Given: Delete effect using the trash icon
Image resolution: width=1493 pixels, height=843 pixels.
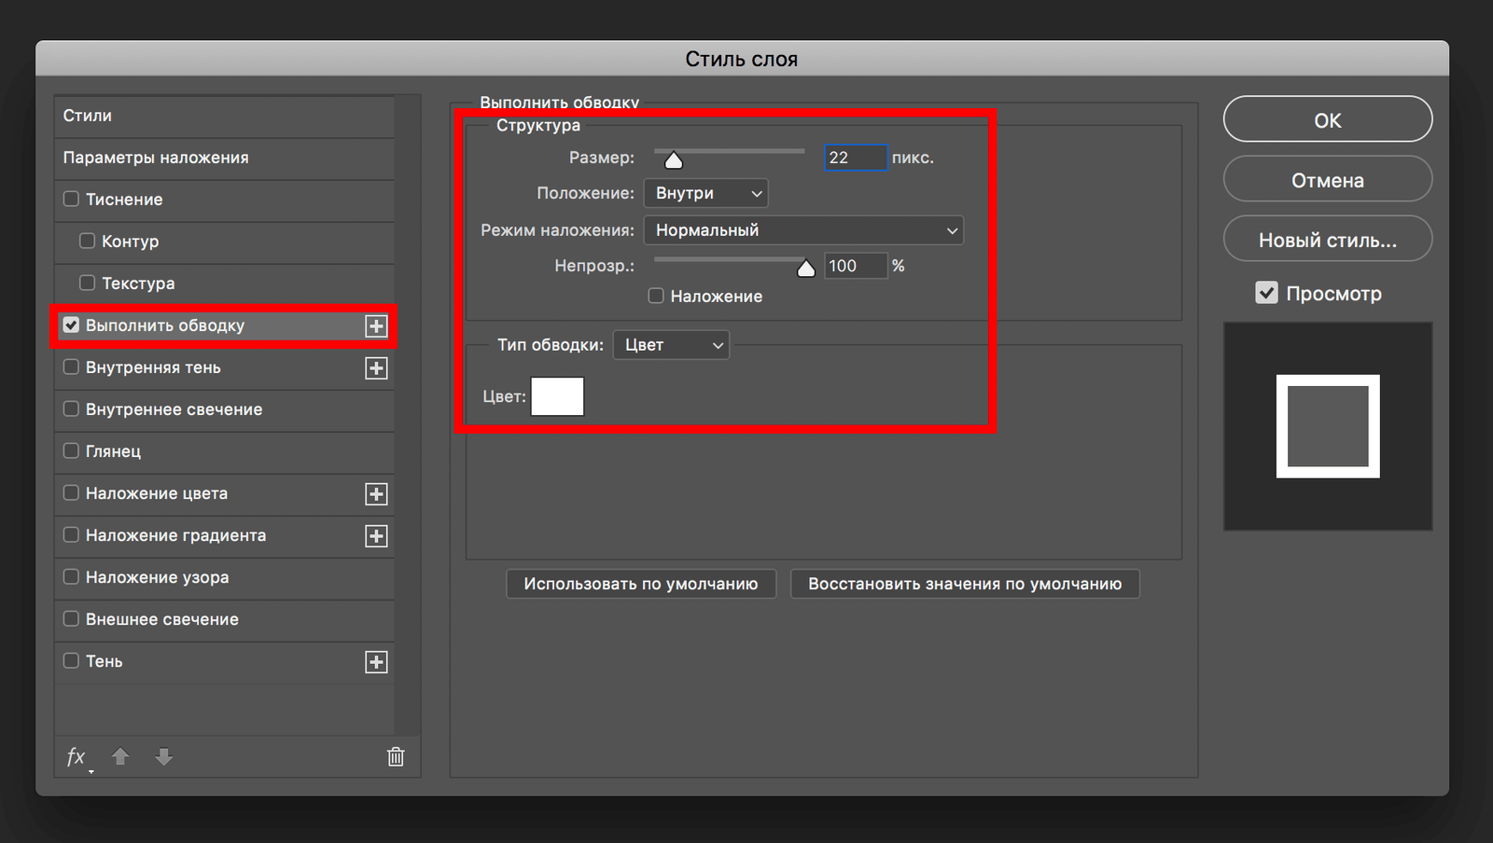Looking at the screenshot, I should (396, 757).
